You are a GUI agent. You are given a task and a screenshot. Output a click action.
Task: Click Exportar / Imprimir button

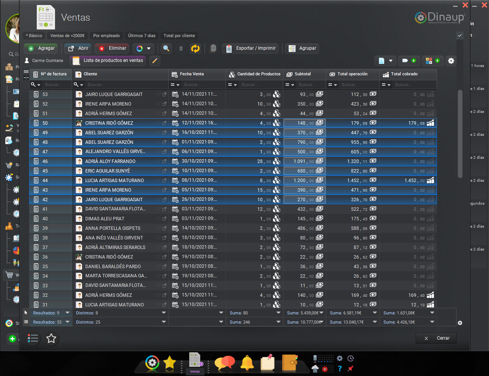(251, 48)
